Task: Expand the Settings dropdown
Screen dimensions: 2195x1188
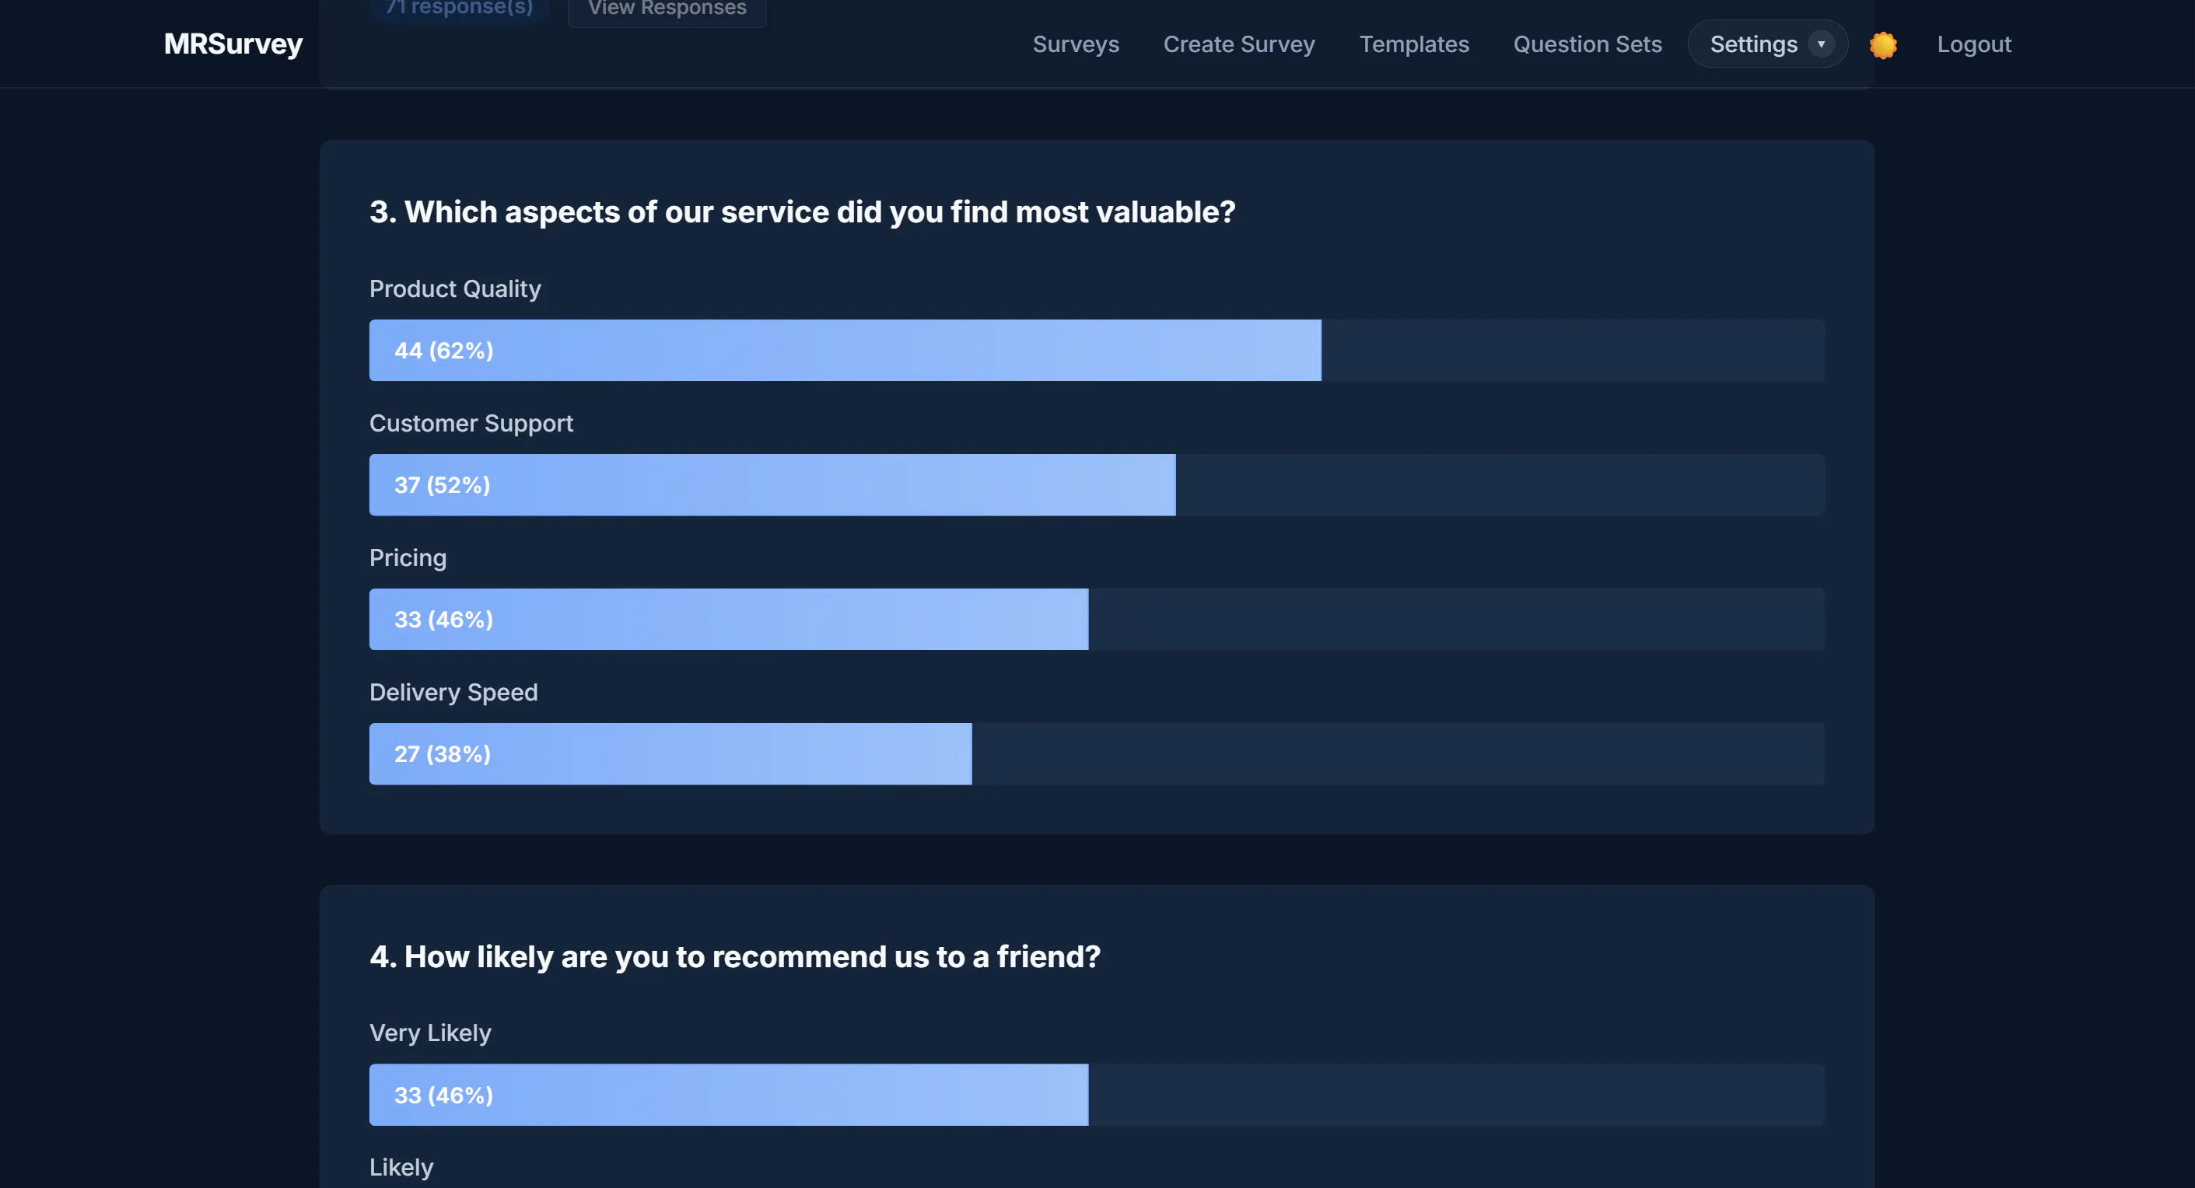Action: point(1767,44)
